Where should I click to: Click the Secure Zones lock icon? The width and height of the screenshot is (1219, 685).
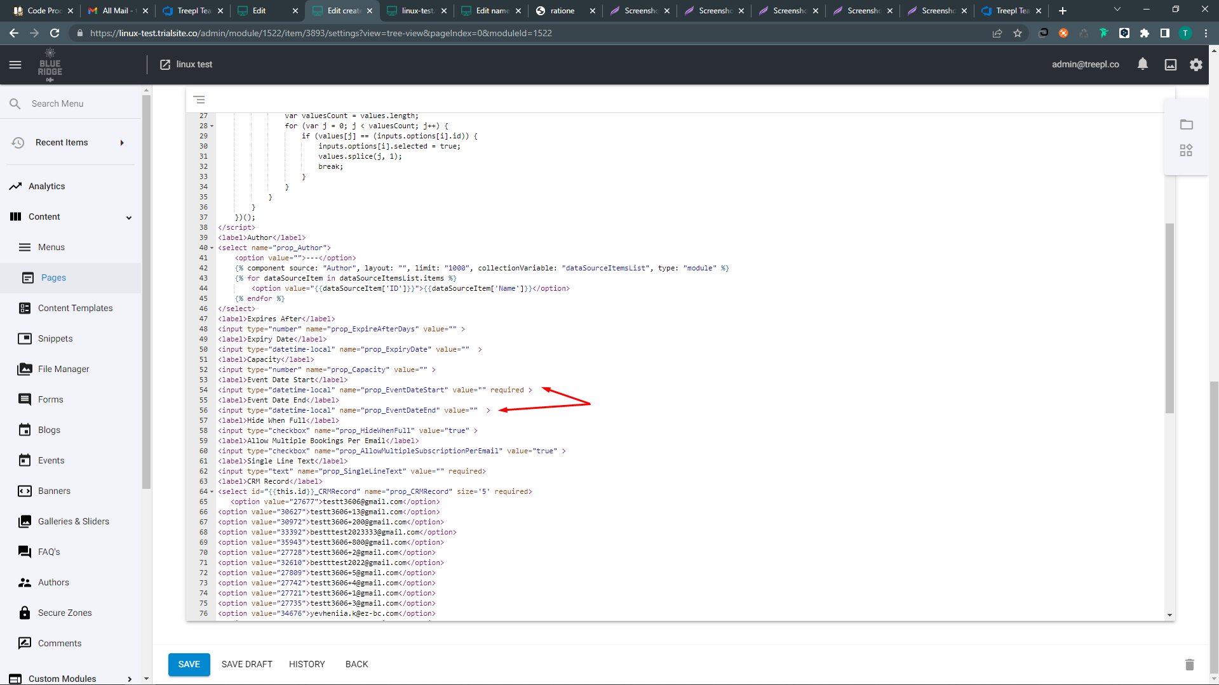(x=25, y=613)
